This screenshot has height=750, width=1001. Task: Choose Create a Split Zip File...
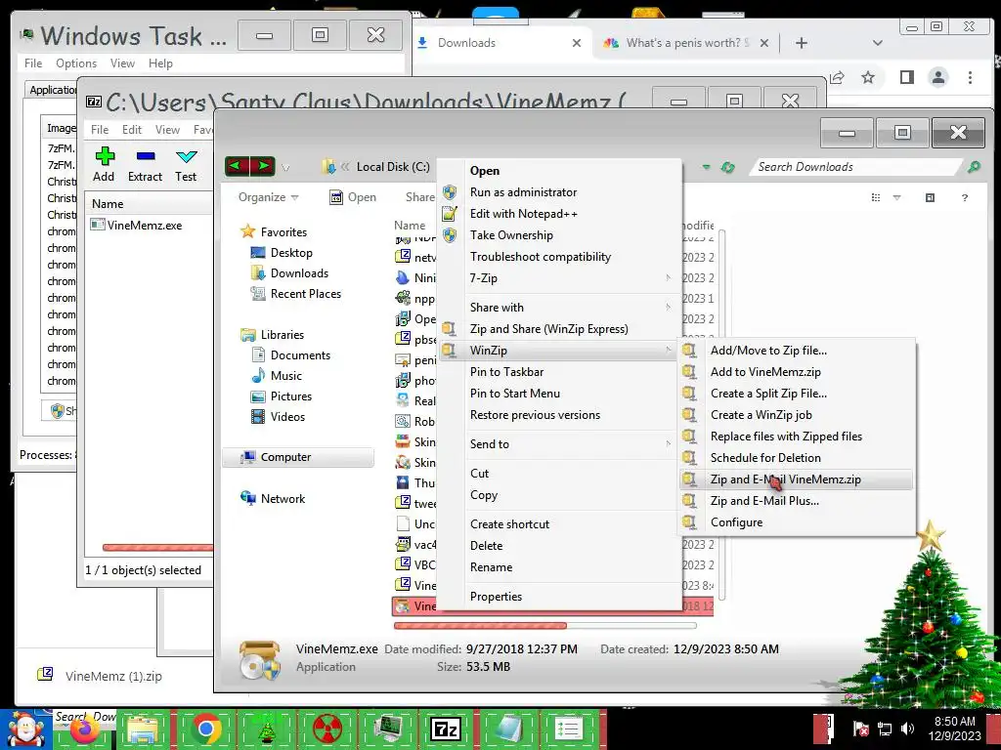pos(768,394)
